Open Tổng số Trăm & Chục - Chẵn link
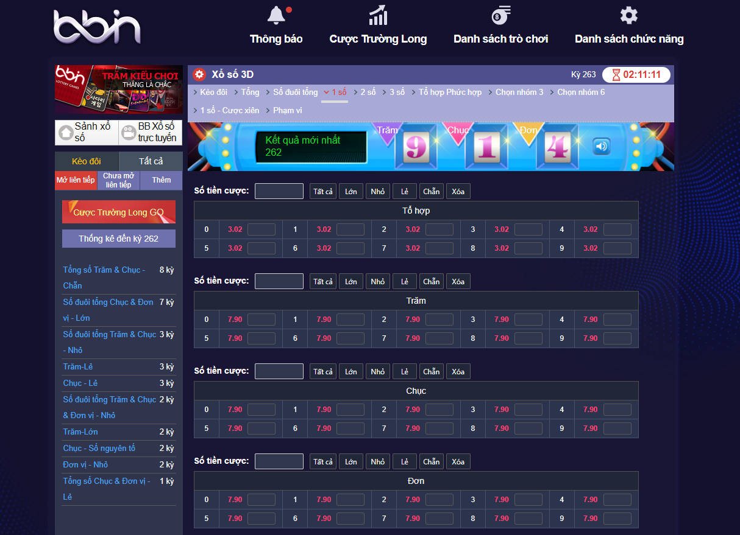The height and width of the screenshot is (535, 740). (104, 277)
